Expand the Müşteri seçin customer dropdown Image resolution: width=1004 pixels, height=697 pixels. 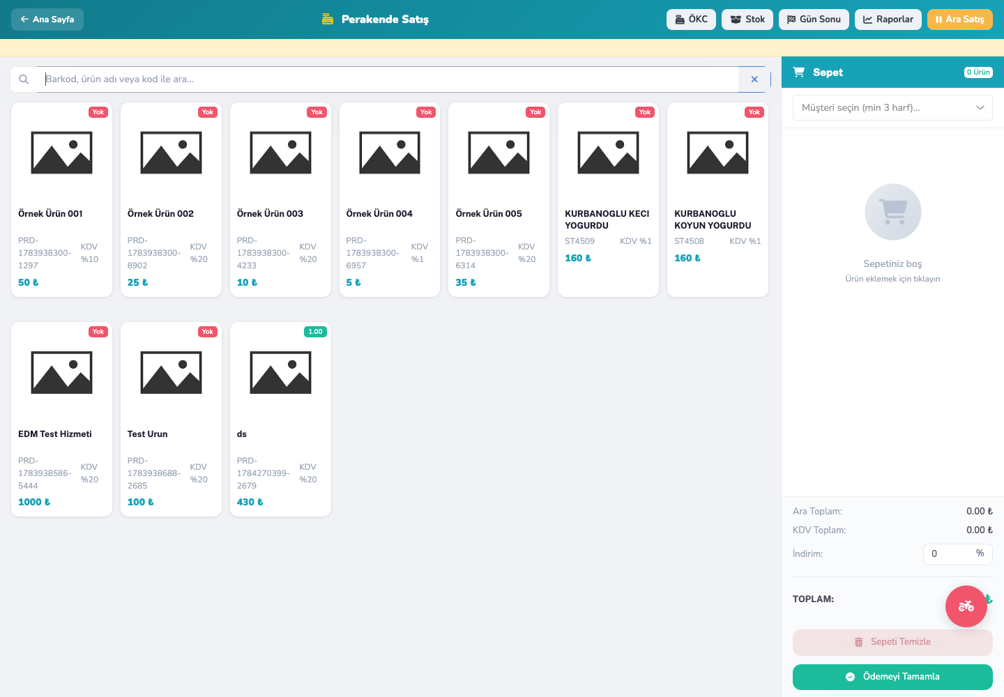[892, 108]
